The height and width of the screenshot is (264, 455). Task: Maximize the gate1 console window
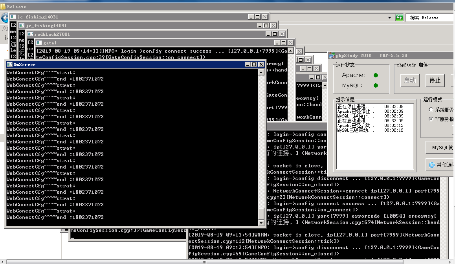pos(284,43)
